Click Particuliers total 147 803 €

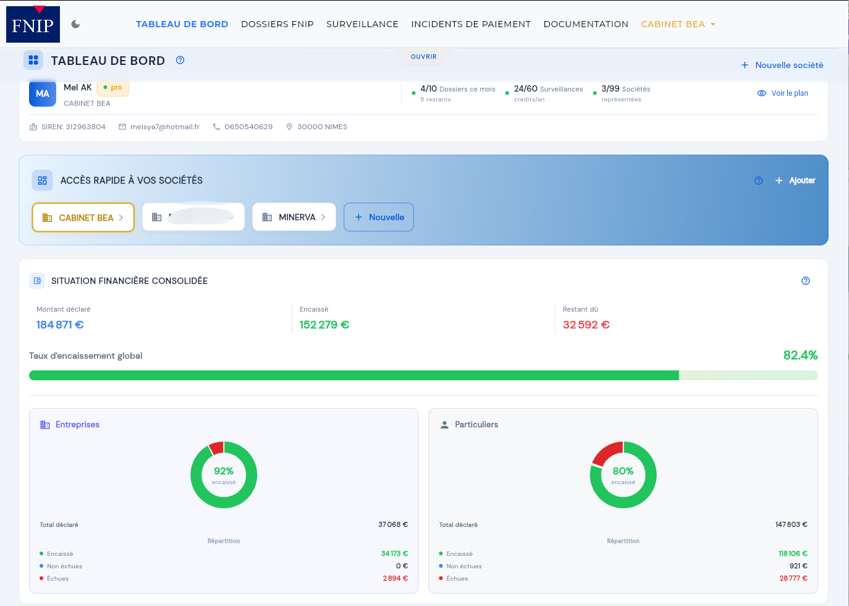click(792, 524)
